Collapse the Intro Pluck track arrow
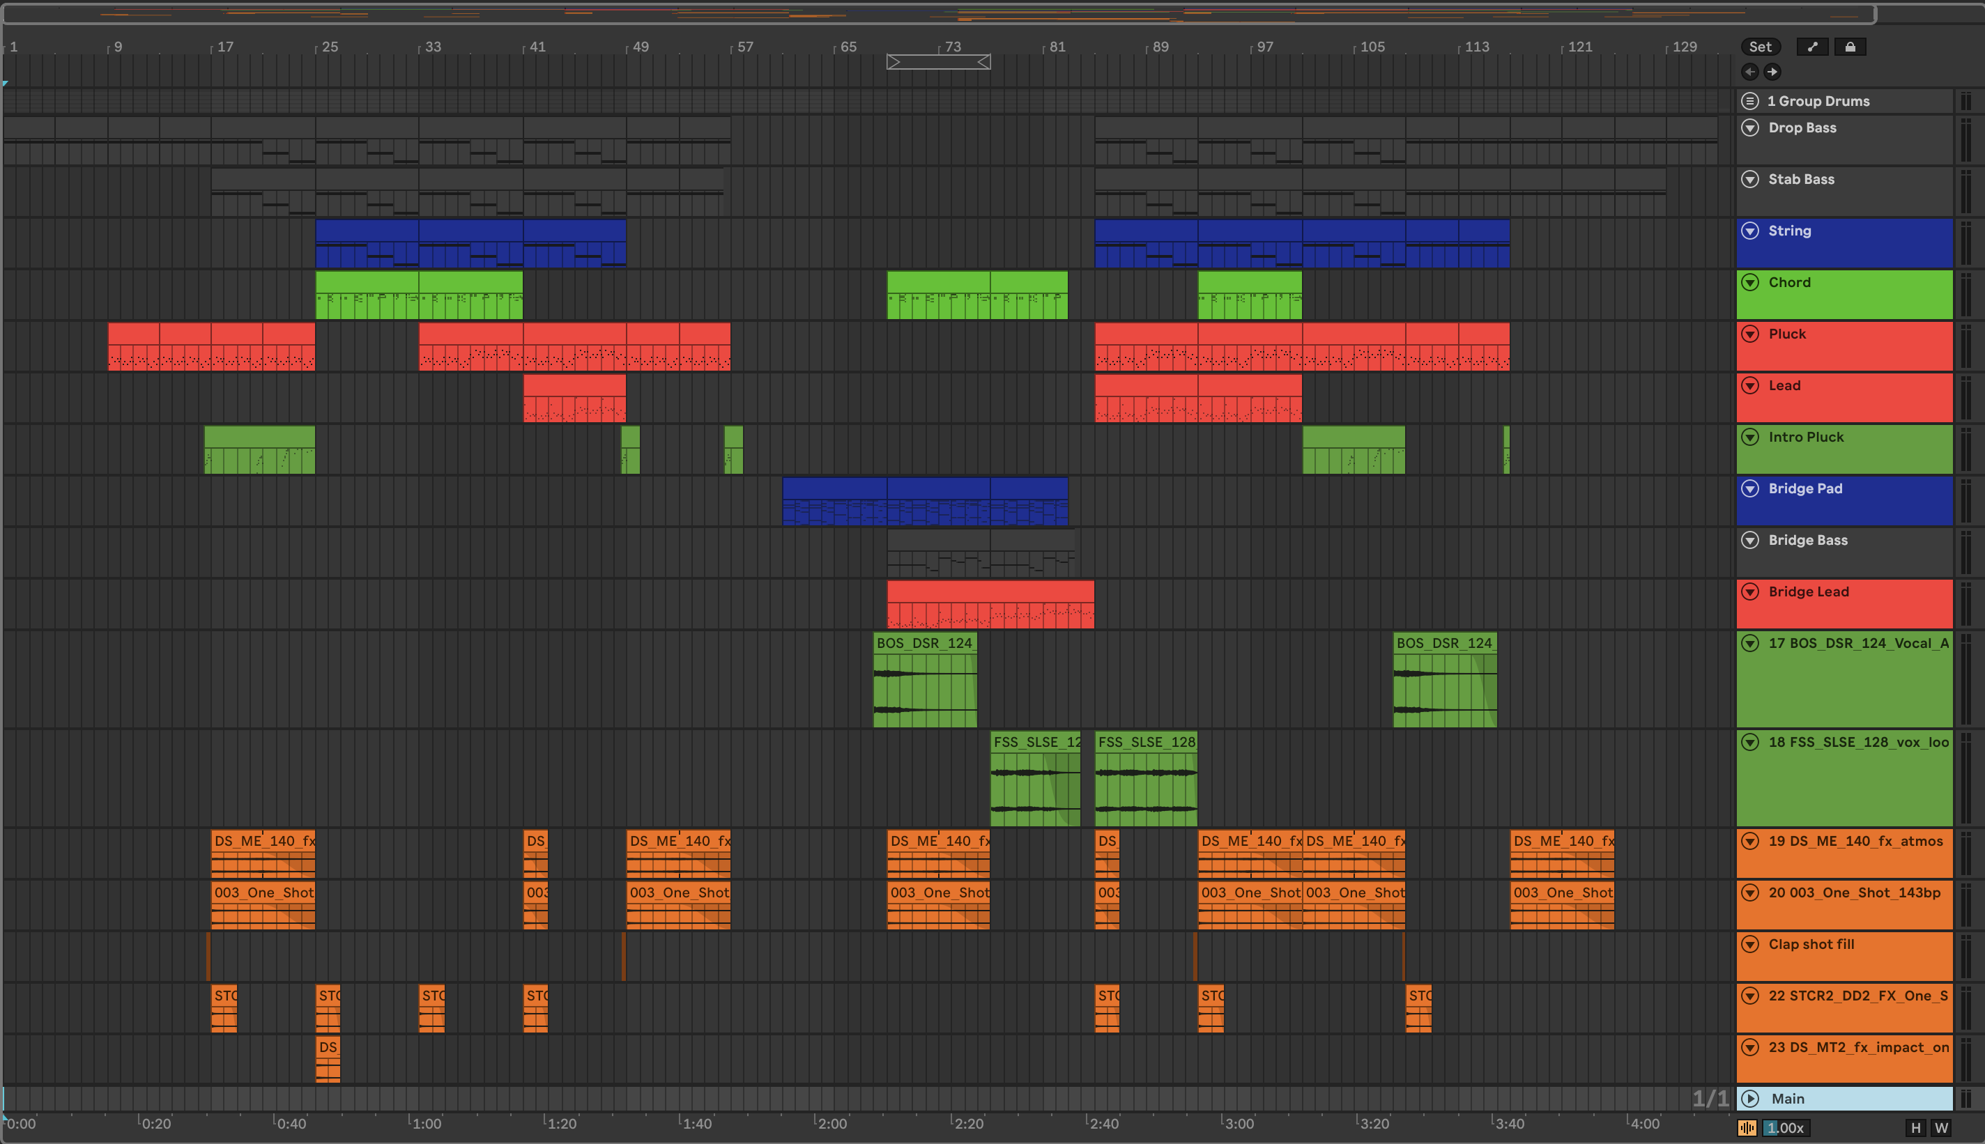Screen dimensions: 1985x1144 [1750, 438]
